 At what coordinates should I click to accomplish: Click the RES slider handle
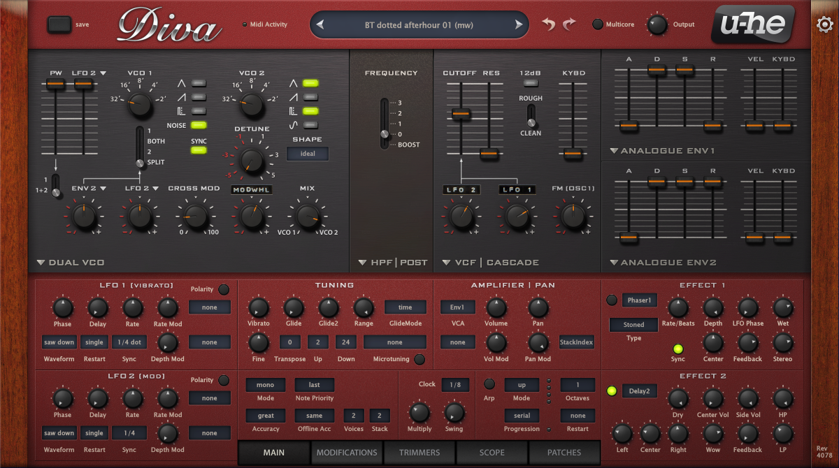489,153
